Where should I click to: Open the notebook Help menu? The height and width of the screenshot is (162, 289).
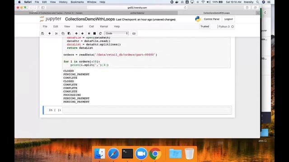tap(117, 27)
